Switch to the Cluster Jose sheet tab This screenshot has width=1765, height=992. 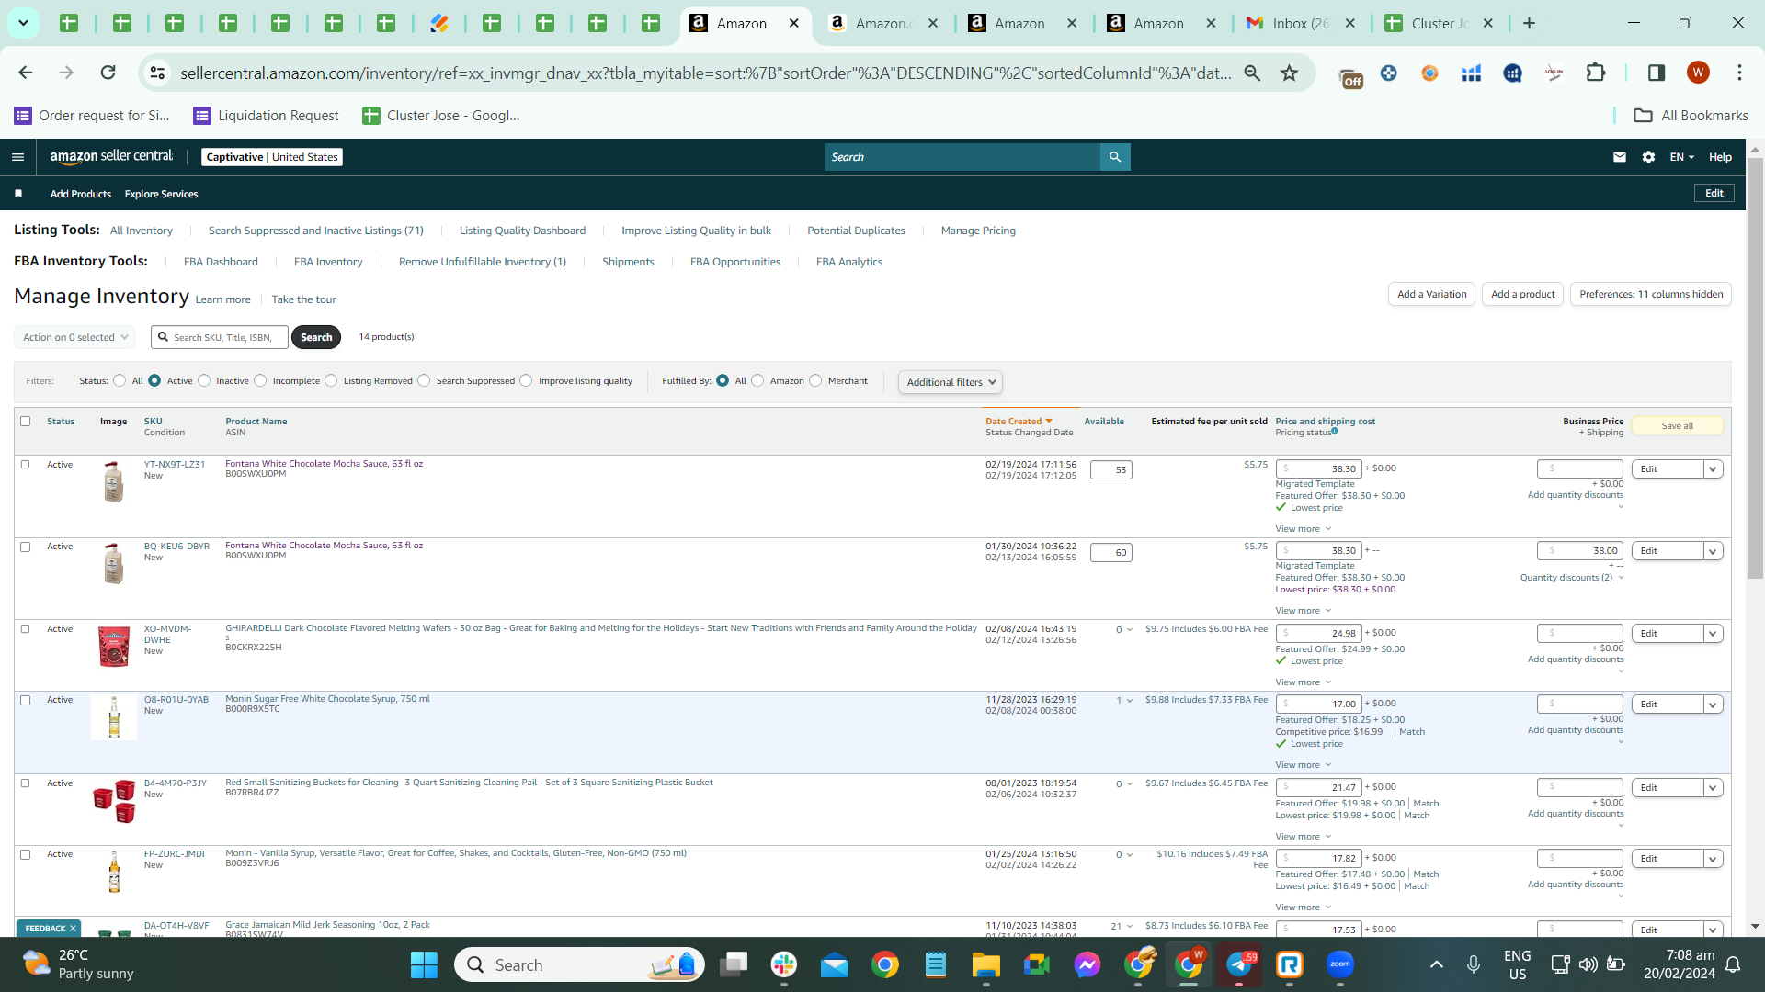[1439, 24]
